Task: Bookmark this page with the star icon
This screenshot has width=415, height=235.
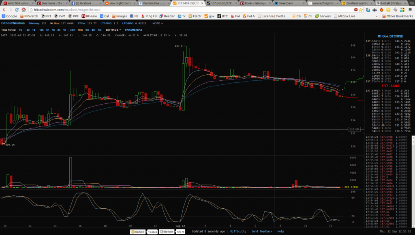Action: (361, 10)
